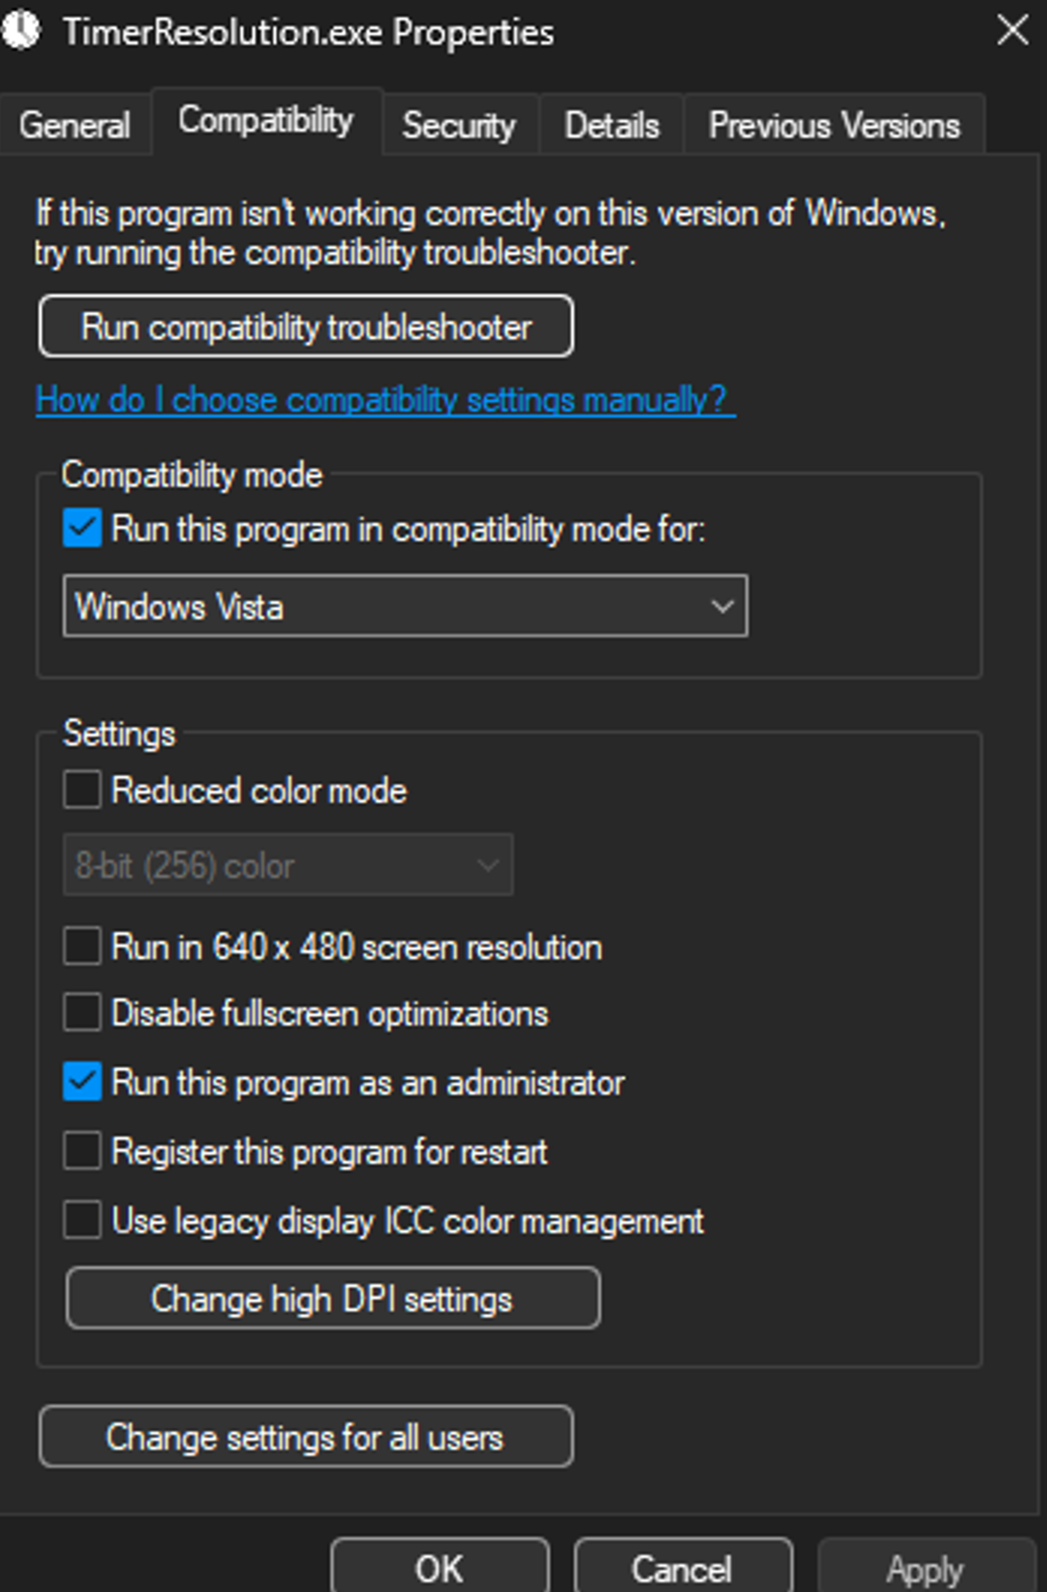
Task: Click the 8-bit (256) color dropdown
Action: pos(288,866)
